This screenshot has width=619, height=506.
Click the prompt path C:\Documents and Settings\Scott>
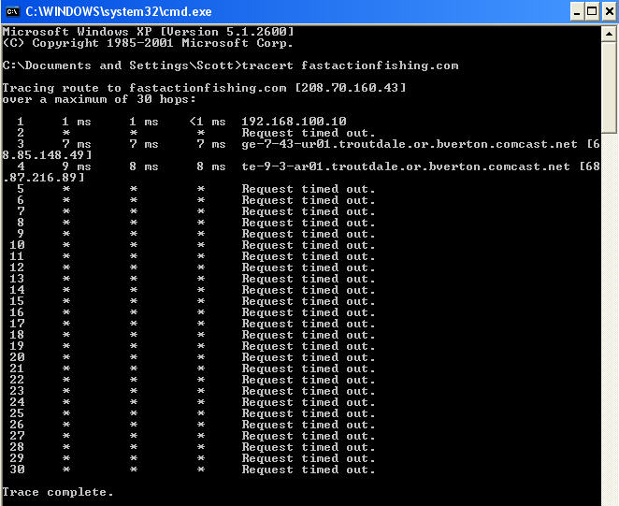point(122,65)
